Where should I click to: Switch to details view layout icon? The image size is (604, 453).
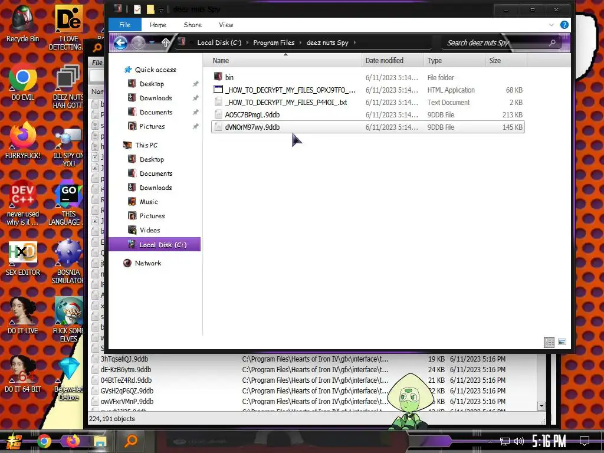point(549,342)
